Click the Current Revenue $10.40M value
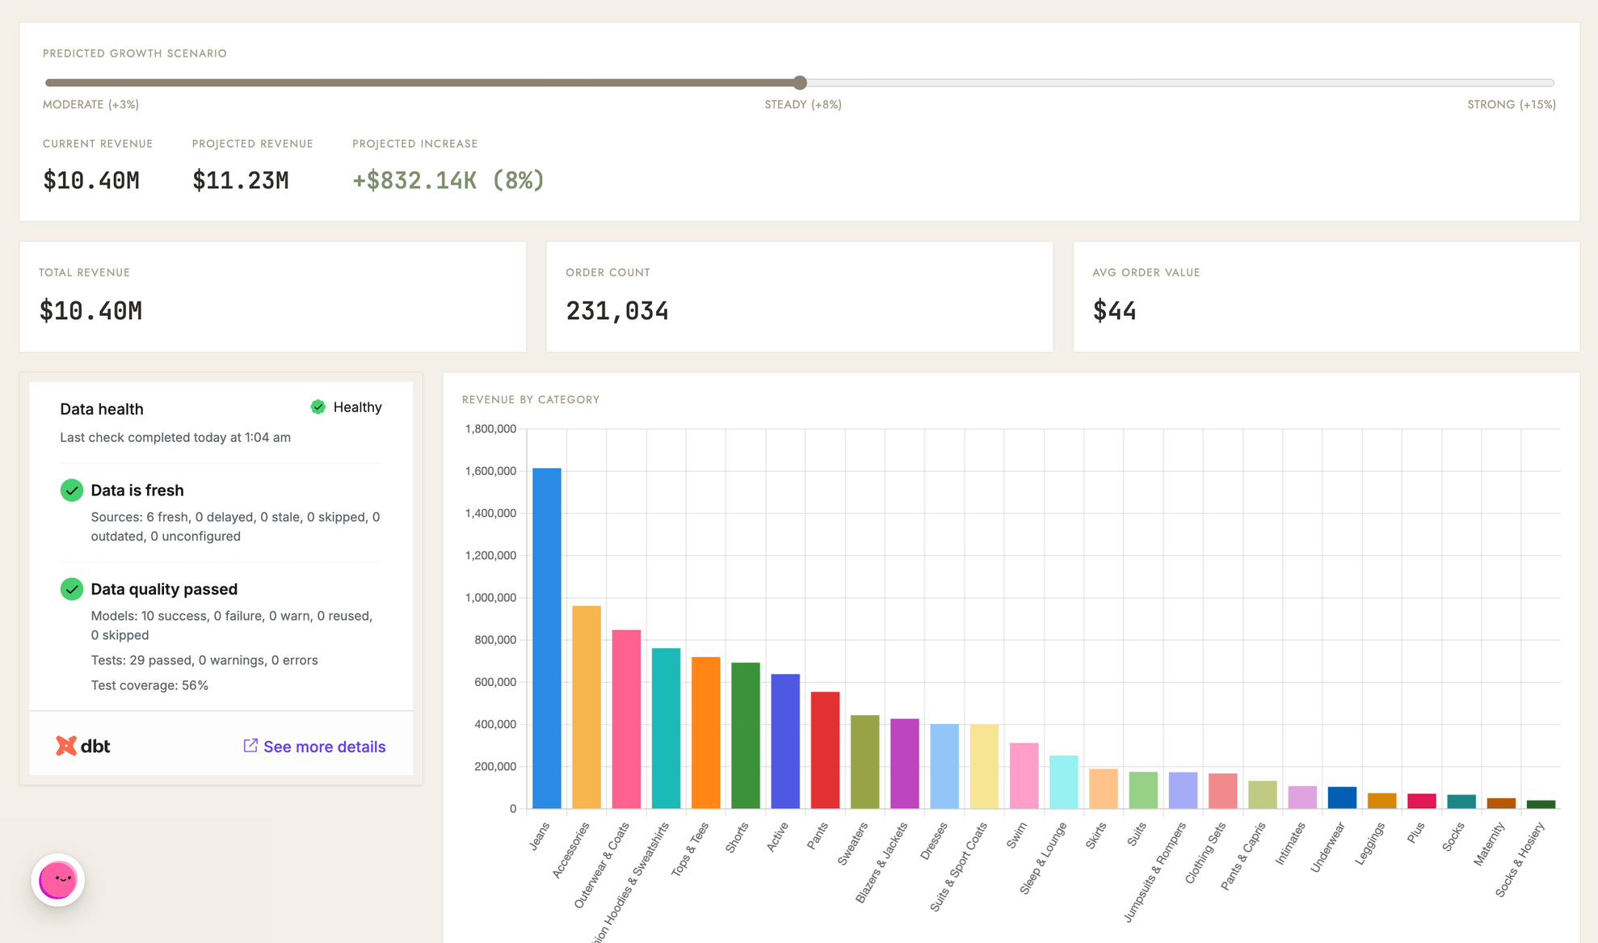1598x943 pixels. click(91, 180)
